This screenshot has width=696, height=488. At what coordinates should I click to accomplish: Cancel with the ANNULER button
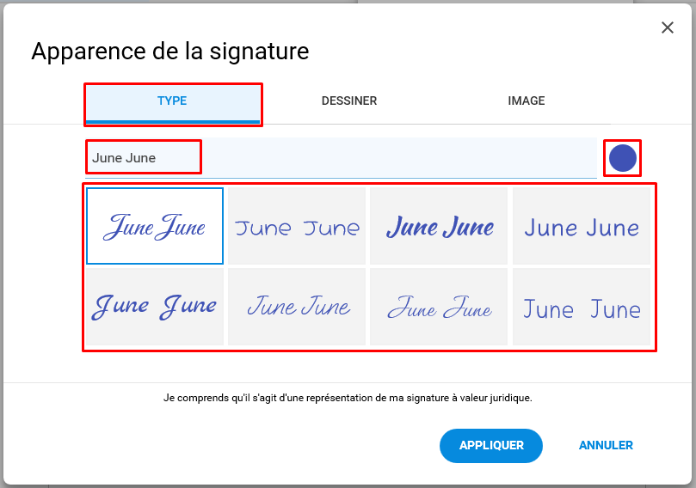tap(606, 445)
